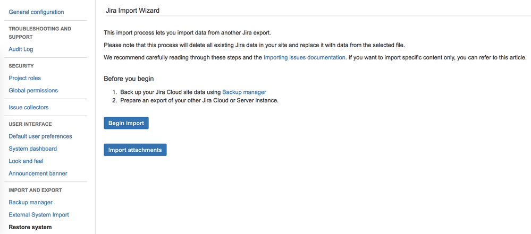Open Default user preferences
The width and height of the screenshot is (531, 234).
pyautogui.click(x=40, y=136)
